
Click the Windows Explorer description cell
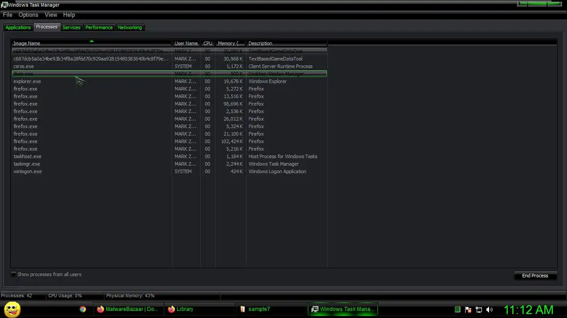268,81
